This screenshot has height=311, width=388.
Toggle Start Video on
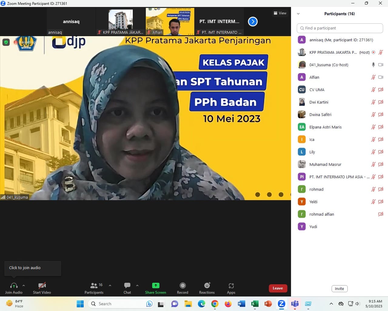pos(42,286)
